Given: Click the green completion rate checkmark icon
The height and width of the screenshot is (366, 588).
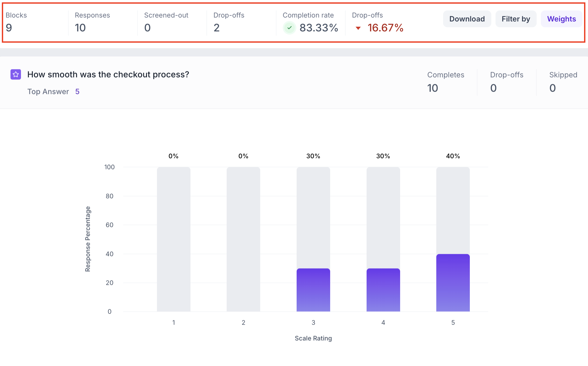Looking at the screenshot, I should [x=289, y=28].
